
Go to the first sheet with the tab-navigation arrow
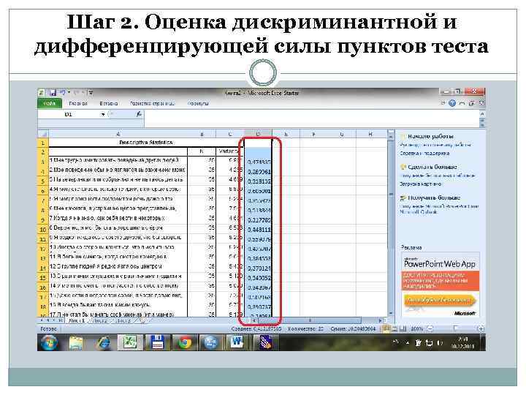[42, 321]
